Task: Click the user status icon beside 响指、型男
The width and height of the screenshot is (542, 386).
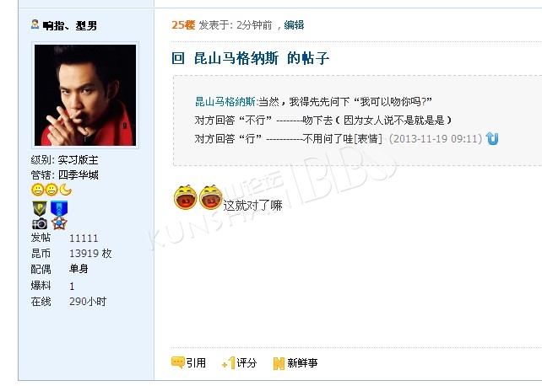Action: (35, 24)
